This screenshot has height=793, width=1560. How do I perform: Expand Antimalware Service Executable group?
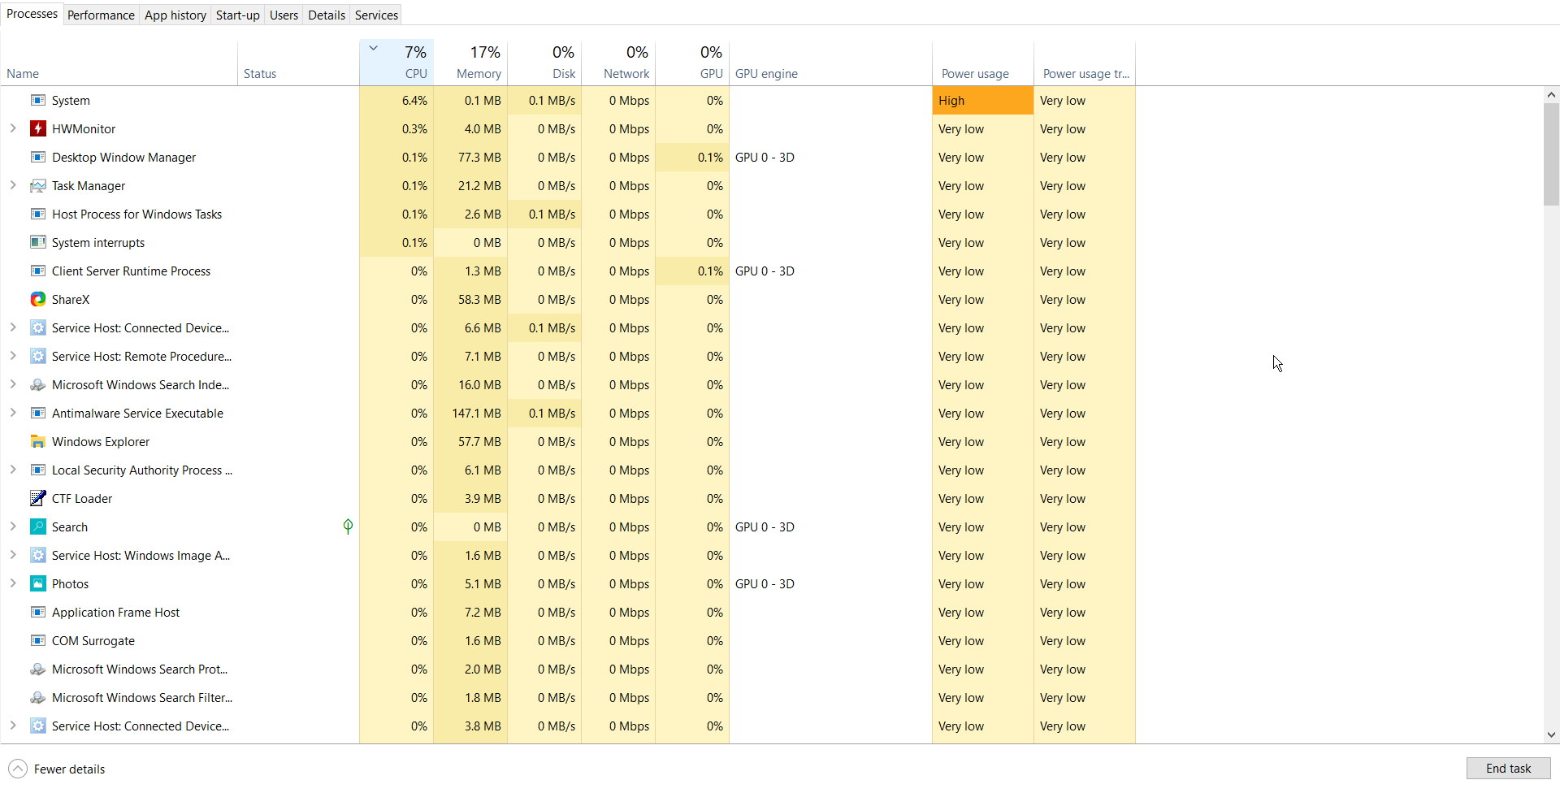(13, 413)
